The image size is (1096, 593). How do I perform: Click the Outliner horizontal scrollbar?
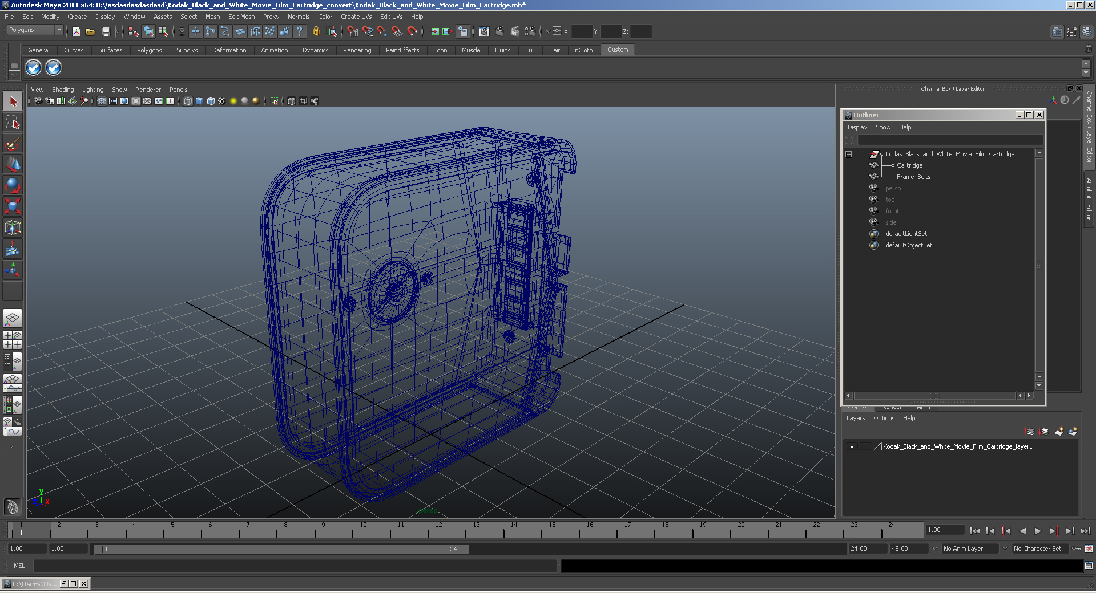934,396
